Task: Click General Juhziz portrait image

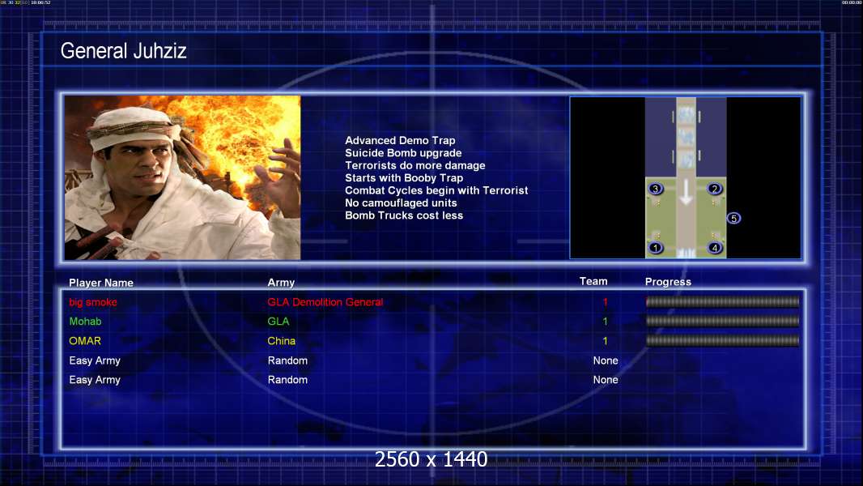Action: [182, 177]
